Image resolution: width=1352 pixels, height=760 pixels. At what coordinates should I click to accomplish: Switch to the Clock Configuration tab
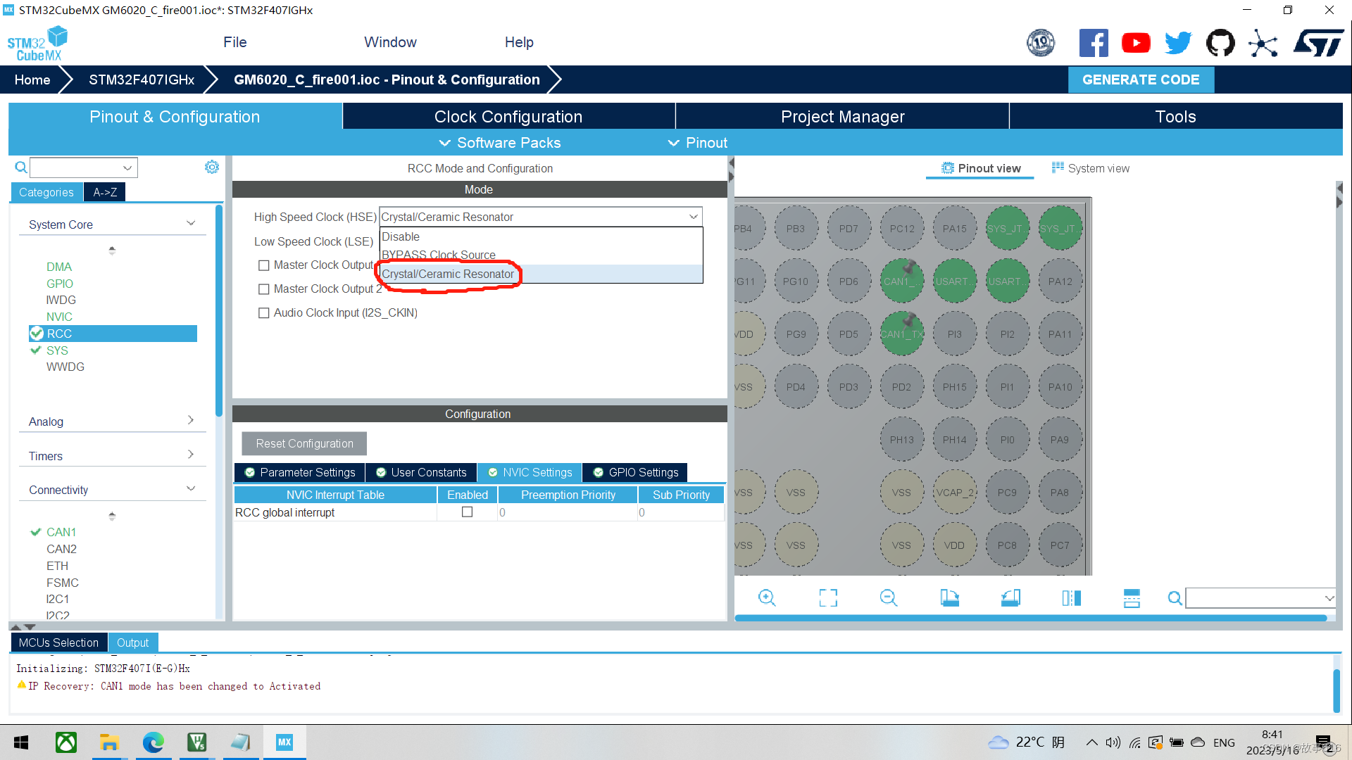tap(508, 117)
